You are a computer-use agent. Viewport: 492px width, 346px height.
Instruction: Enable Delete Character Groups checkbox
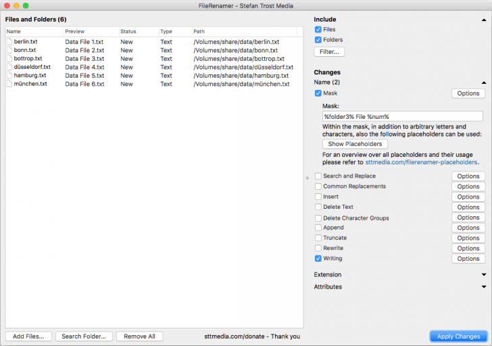click(x=318, y=218)
